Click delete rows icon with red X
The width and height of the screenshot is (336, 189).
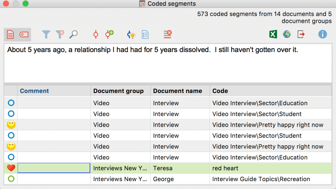click(x=167, y=34)
